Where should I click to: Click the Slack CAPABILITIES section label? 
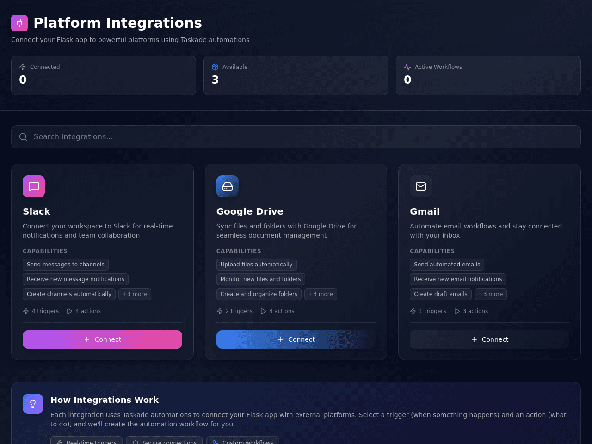(x=45, y=251)
